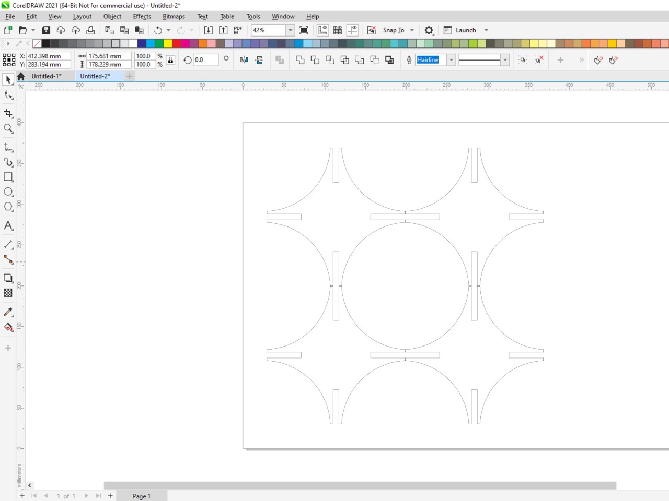Choose the black palette swatch
This screenshot has height=501, width=669.
(x=46, y=44)
